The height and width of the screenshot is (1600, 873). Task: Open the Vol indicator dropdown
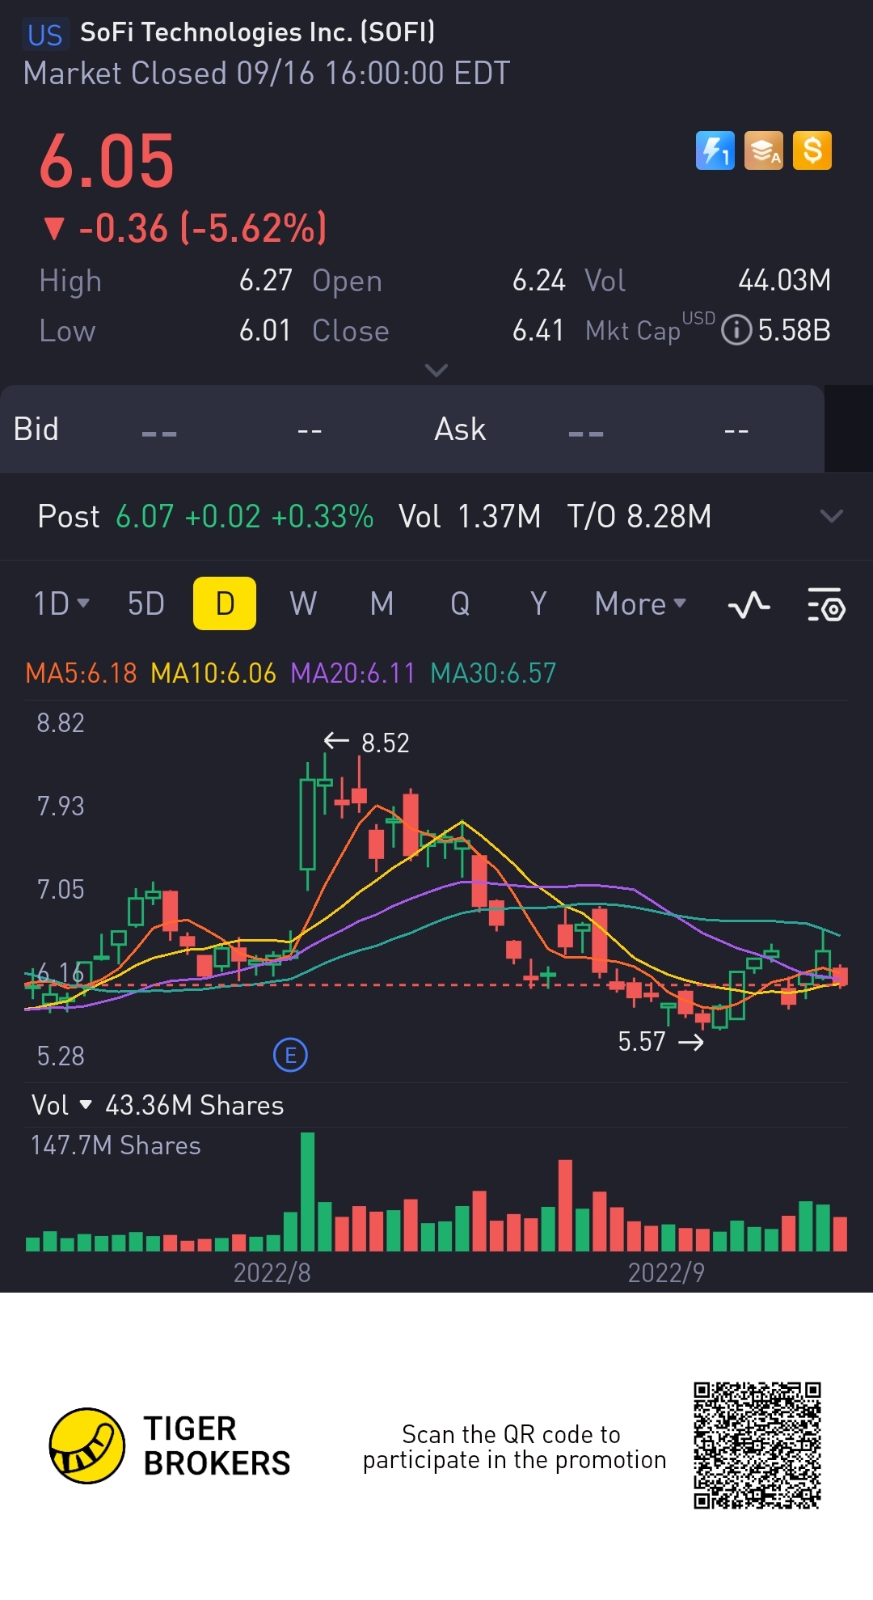pos(61,1105)
